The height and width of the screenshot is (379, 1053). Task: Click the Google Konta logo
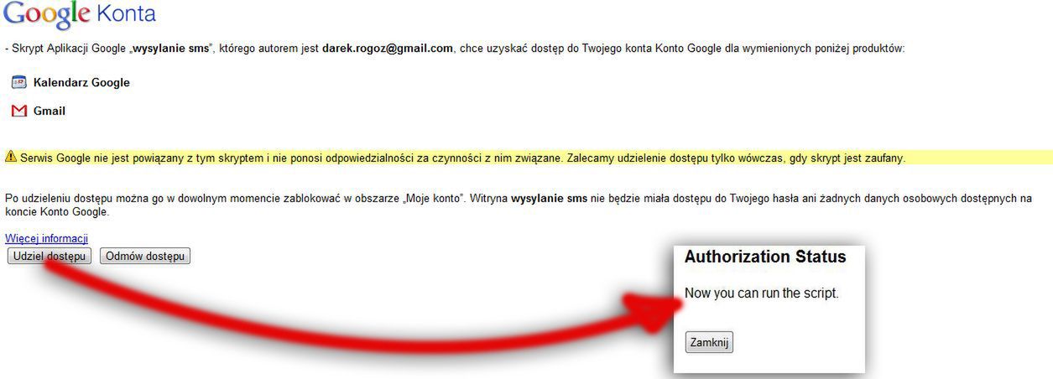[80, 14]
